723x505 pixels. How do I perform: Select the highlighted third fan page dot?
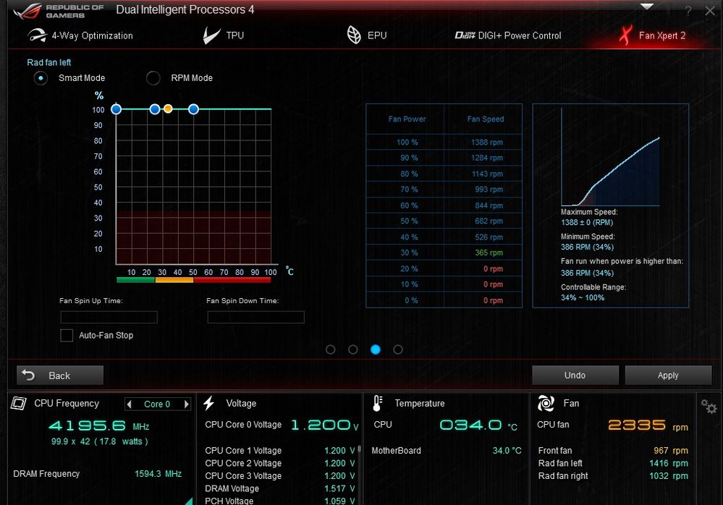point(376,349)
